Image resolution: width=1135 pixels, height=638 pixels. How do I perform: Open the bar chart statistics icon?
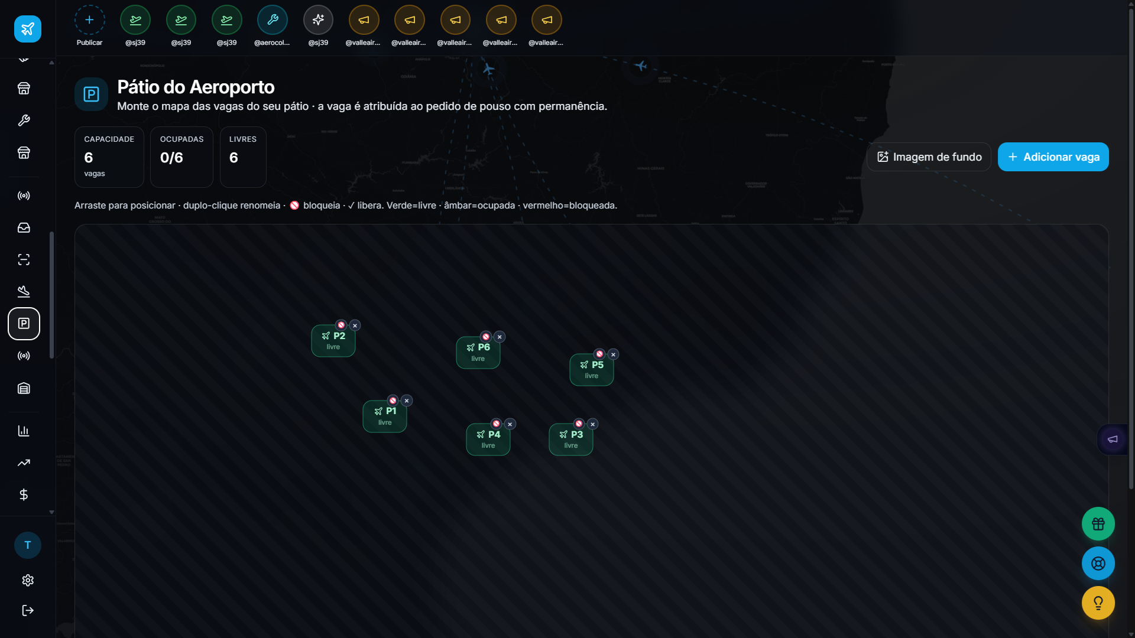(x=24, y=431)
